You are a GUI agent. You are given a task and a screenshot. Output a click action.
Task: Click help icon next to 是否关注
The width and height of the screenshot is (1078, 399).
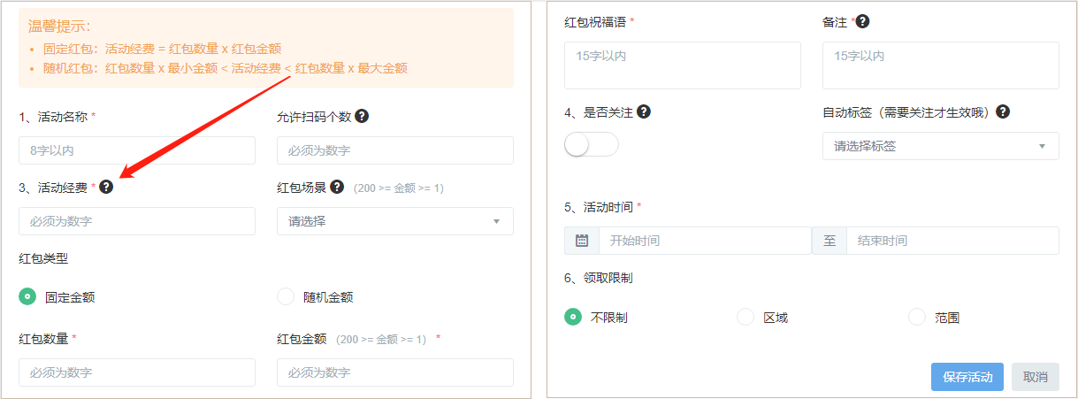tap(644, 111)
